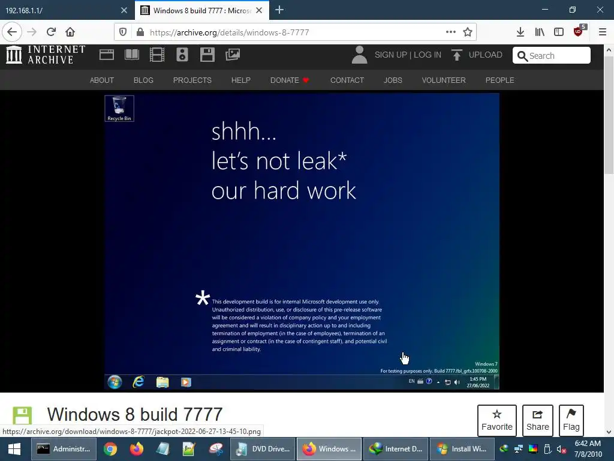Open the Administrator command prompt taskbar item
Screen dimensions: 614x461
(62, 449)
